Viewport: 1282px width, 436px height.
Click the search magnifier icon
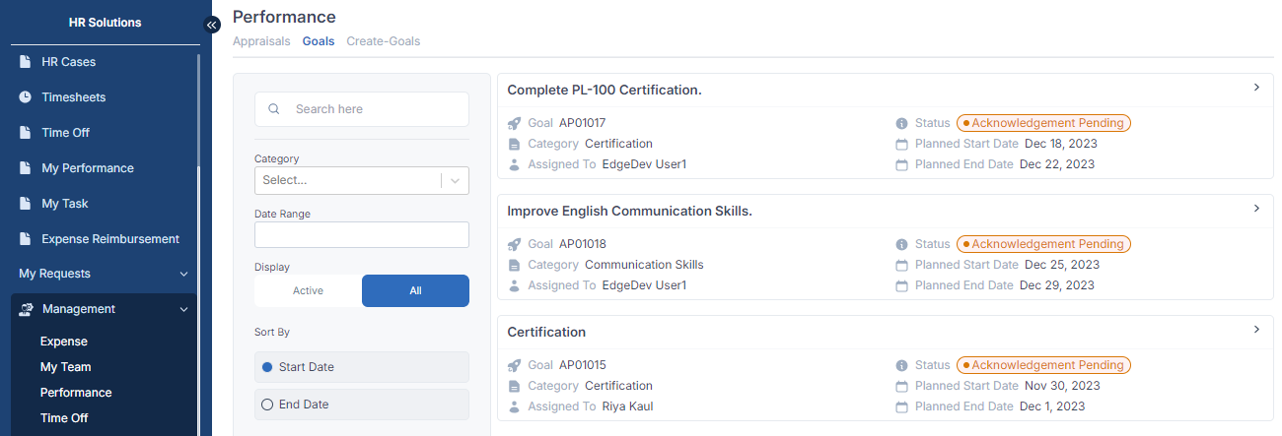pyautogui.click(x=274, y=109)
